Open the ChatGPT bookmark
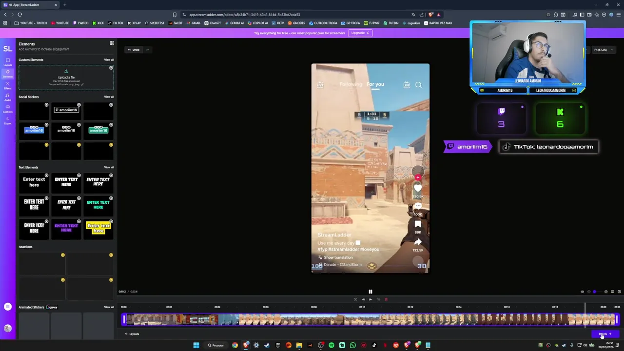The image size is (624, 351). pyautogui.click(x=213, y=23)
